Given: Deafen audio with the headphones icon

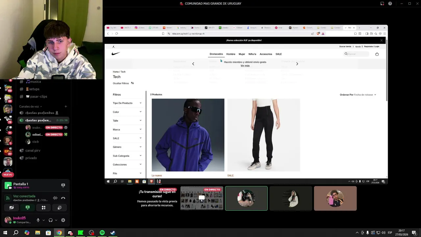Looking at the screenshot, I should [51, 220].
